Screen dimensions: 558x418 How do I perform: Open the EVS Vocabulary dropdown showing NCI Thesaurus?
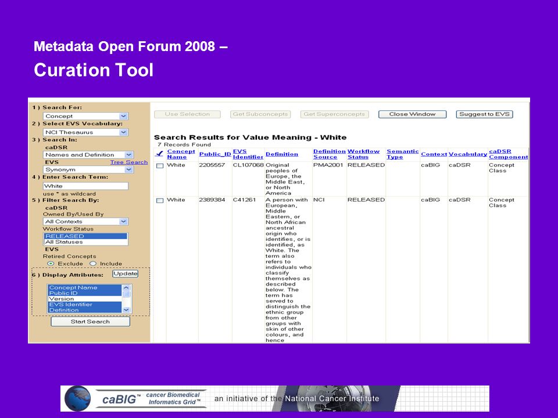[85, 132]
